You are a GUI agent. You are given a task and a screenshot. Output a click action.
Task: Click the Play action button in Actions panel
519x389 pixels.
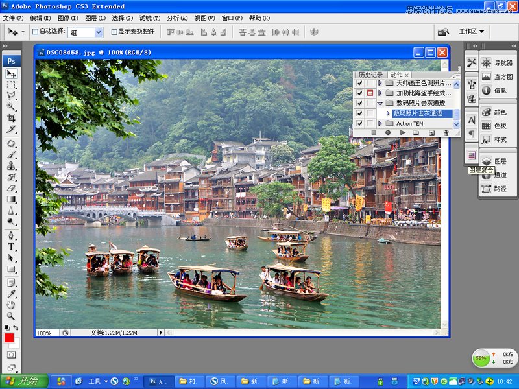pyautogui.click(x=402, y=132)
